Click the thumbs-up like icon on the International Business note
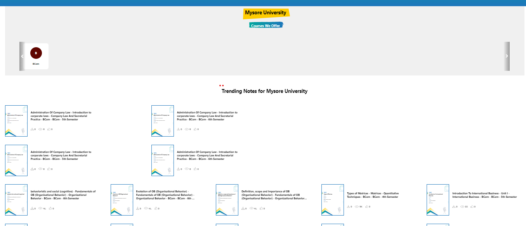 (x=472, y=206)
